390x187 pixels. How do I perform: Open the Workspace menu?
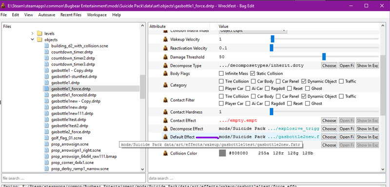pos(97,15)
